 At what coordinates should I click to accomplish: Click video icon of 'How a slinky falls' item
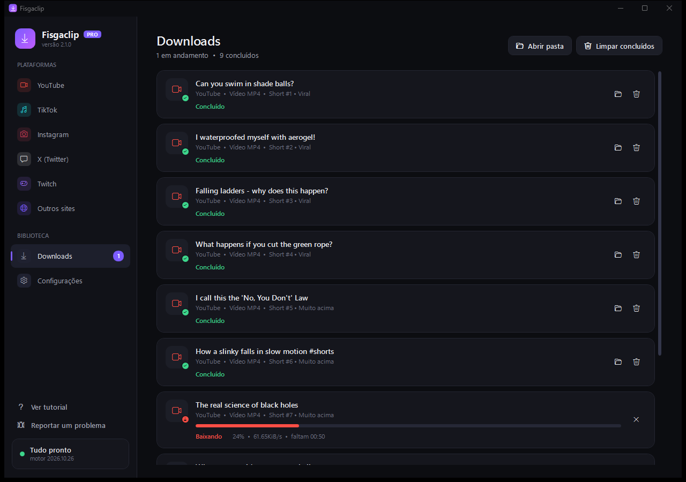(177, 357)
